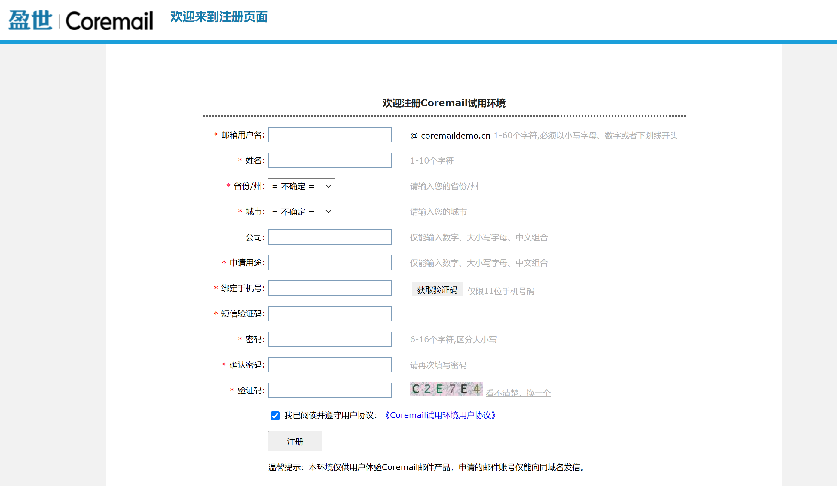Click the 请输入您的省份/州 hint text
Image resolution: width=837 pixels, height=486 pixels.
pos(444,186)
